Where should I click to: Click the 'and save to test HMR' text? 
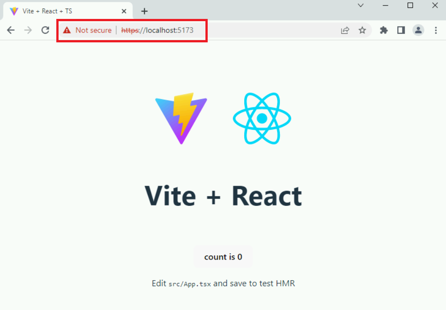pyautogui.click(x=254, y=283)
